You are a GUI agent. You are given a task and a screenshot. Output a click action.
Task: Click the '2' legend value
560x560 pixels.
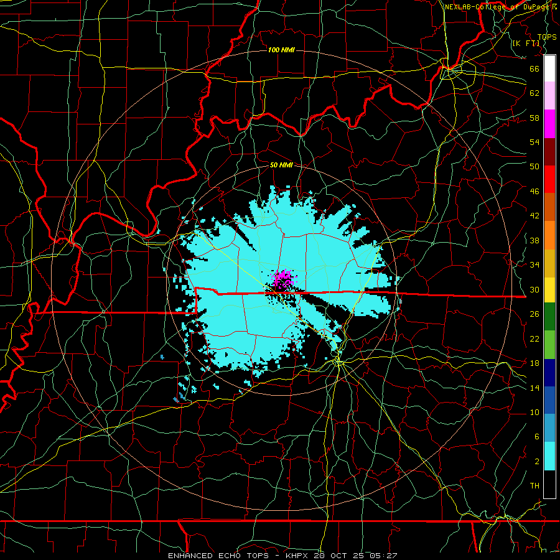[537, 462]
